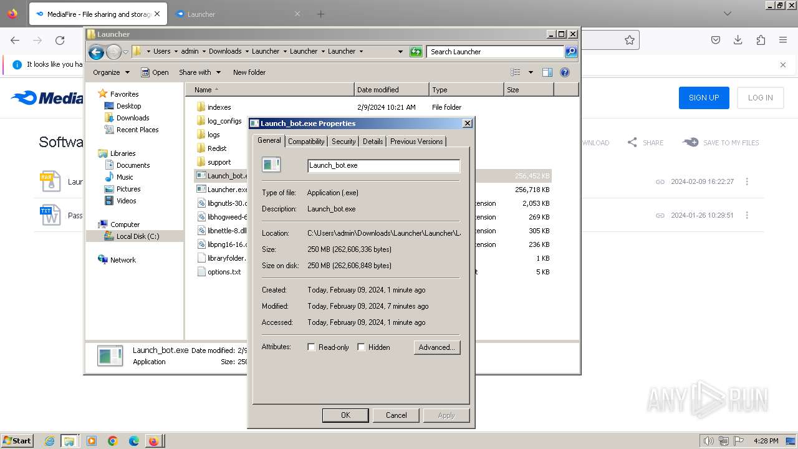
Task: Click the Explorer forward navigation arrow
Action: pos(113,52)
